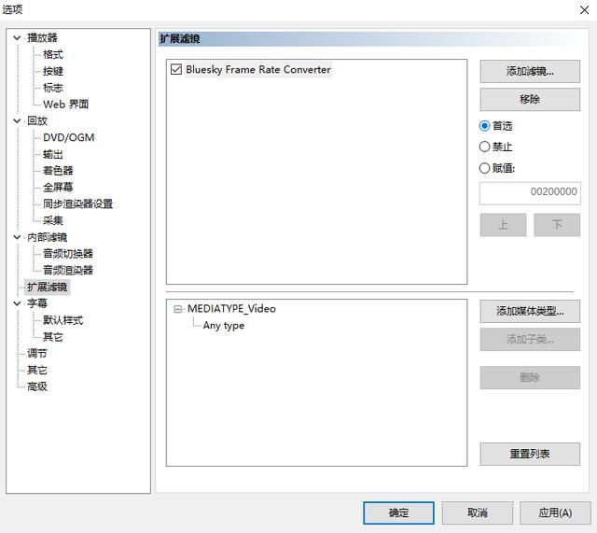Close the 选项 dialog window
The height and width of the screenshot is (533, 597).
point(584,10)
